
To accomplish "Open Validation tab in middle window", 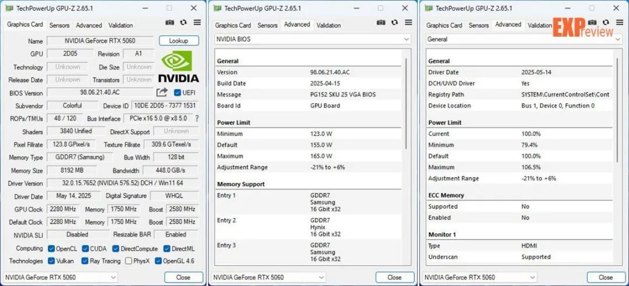I will [x=328, y=25].
